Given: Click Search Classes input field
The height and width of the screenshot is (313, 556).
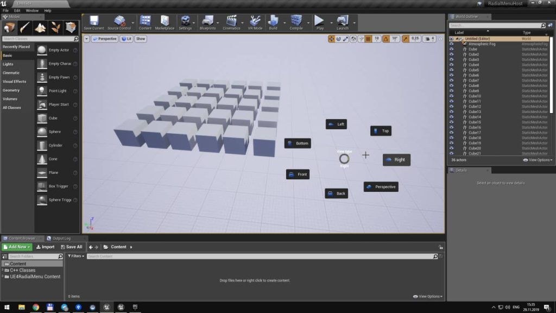Looking at the screenshot, I should tap(40, 39).
